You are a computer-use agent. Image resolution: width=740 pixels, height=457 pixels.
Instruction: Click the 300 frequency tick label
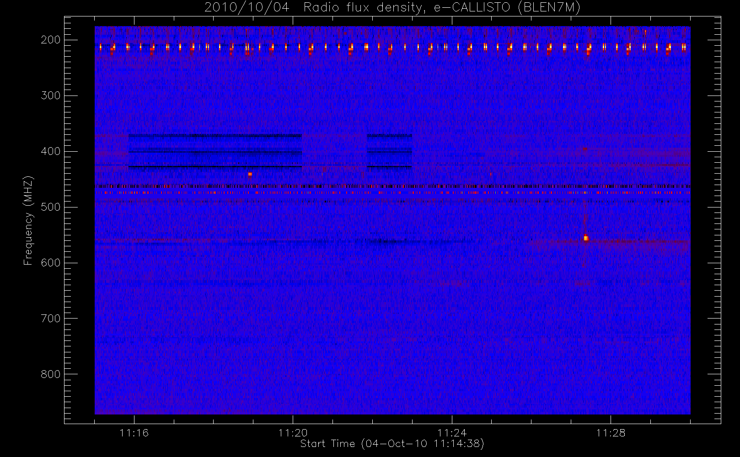pos(51,96)
